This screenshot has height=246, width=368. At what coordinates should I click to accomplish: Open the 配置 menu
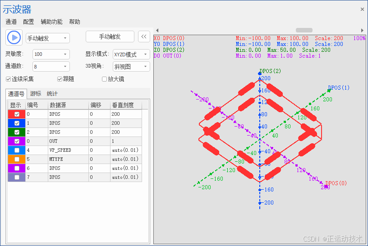point(28,22)
